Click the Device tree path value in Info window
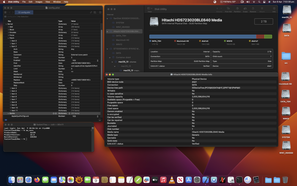Image resolution: width=297 pixels, height=186 pixels. 216,88
